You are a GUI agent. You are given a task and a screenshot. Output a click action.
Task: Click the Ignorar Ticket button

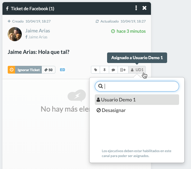click(28, 70)
